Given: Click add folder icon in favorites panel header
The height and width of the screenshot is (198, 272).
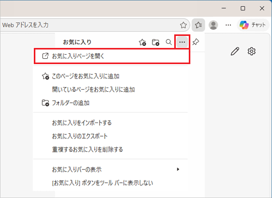Looking at the screenshot, I should [x=156, y=42].
